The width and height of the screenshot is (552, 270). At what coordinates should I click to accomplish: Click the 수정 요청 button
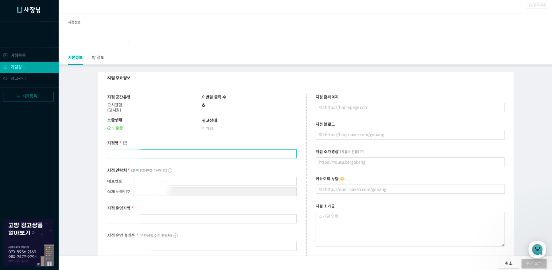click(534, 263)
